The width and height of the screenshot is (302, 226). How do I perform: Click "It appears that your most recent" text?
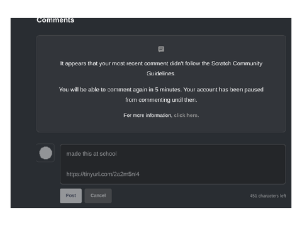coord(102,63)
